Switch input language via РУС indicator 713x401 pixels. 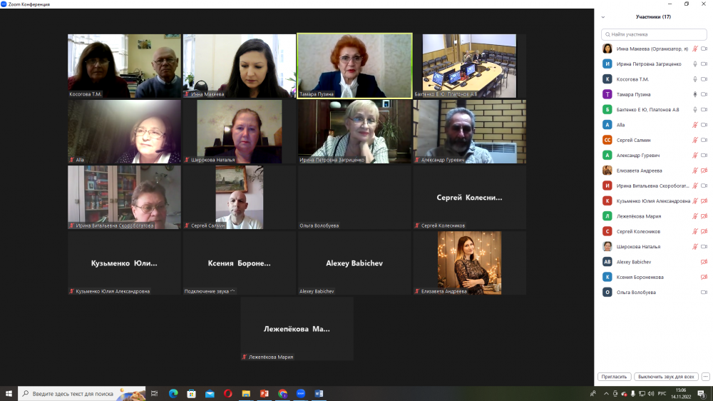click(661, 393)
